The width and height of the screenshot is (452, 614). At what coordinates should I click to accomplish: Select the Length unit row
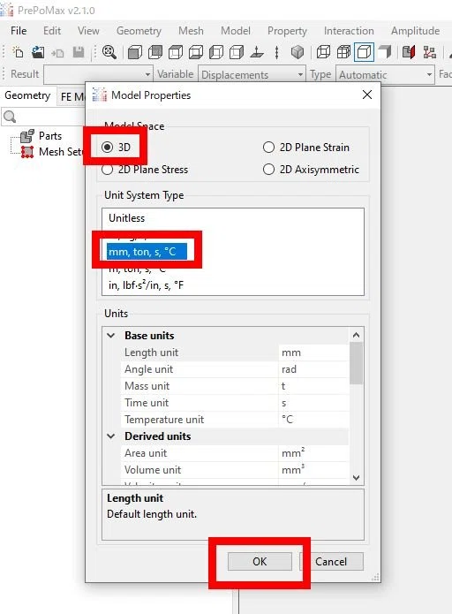pyautogui.click(x=235, y=352)
